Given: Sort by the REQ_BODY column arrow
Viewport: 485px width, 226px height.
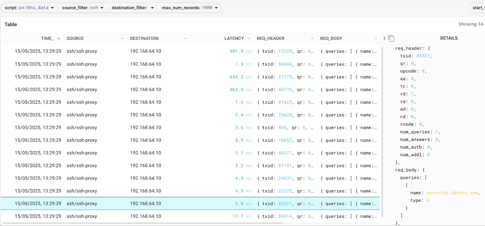Looking at the screenshot, I should pos(376,39).
